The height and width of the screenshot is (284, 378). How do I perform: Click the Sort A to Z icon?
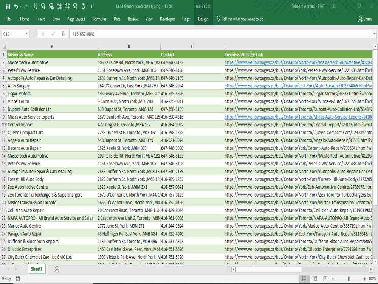pos(36,6)
